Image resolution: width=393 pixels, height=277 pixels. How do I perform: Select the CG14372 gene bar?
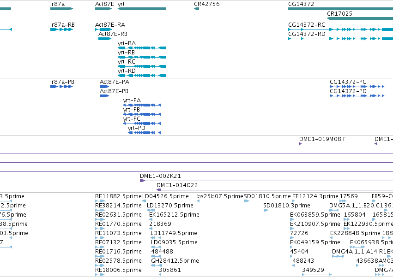click(341, 9)
